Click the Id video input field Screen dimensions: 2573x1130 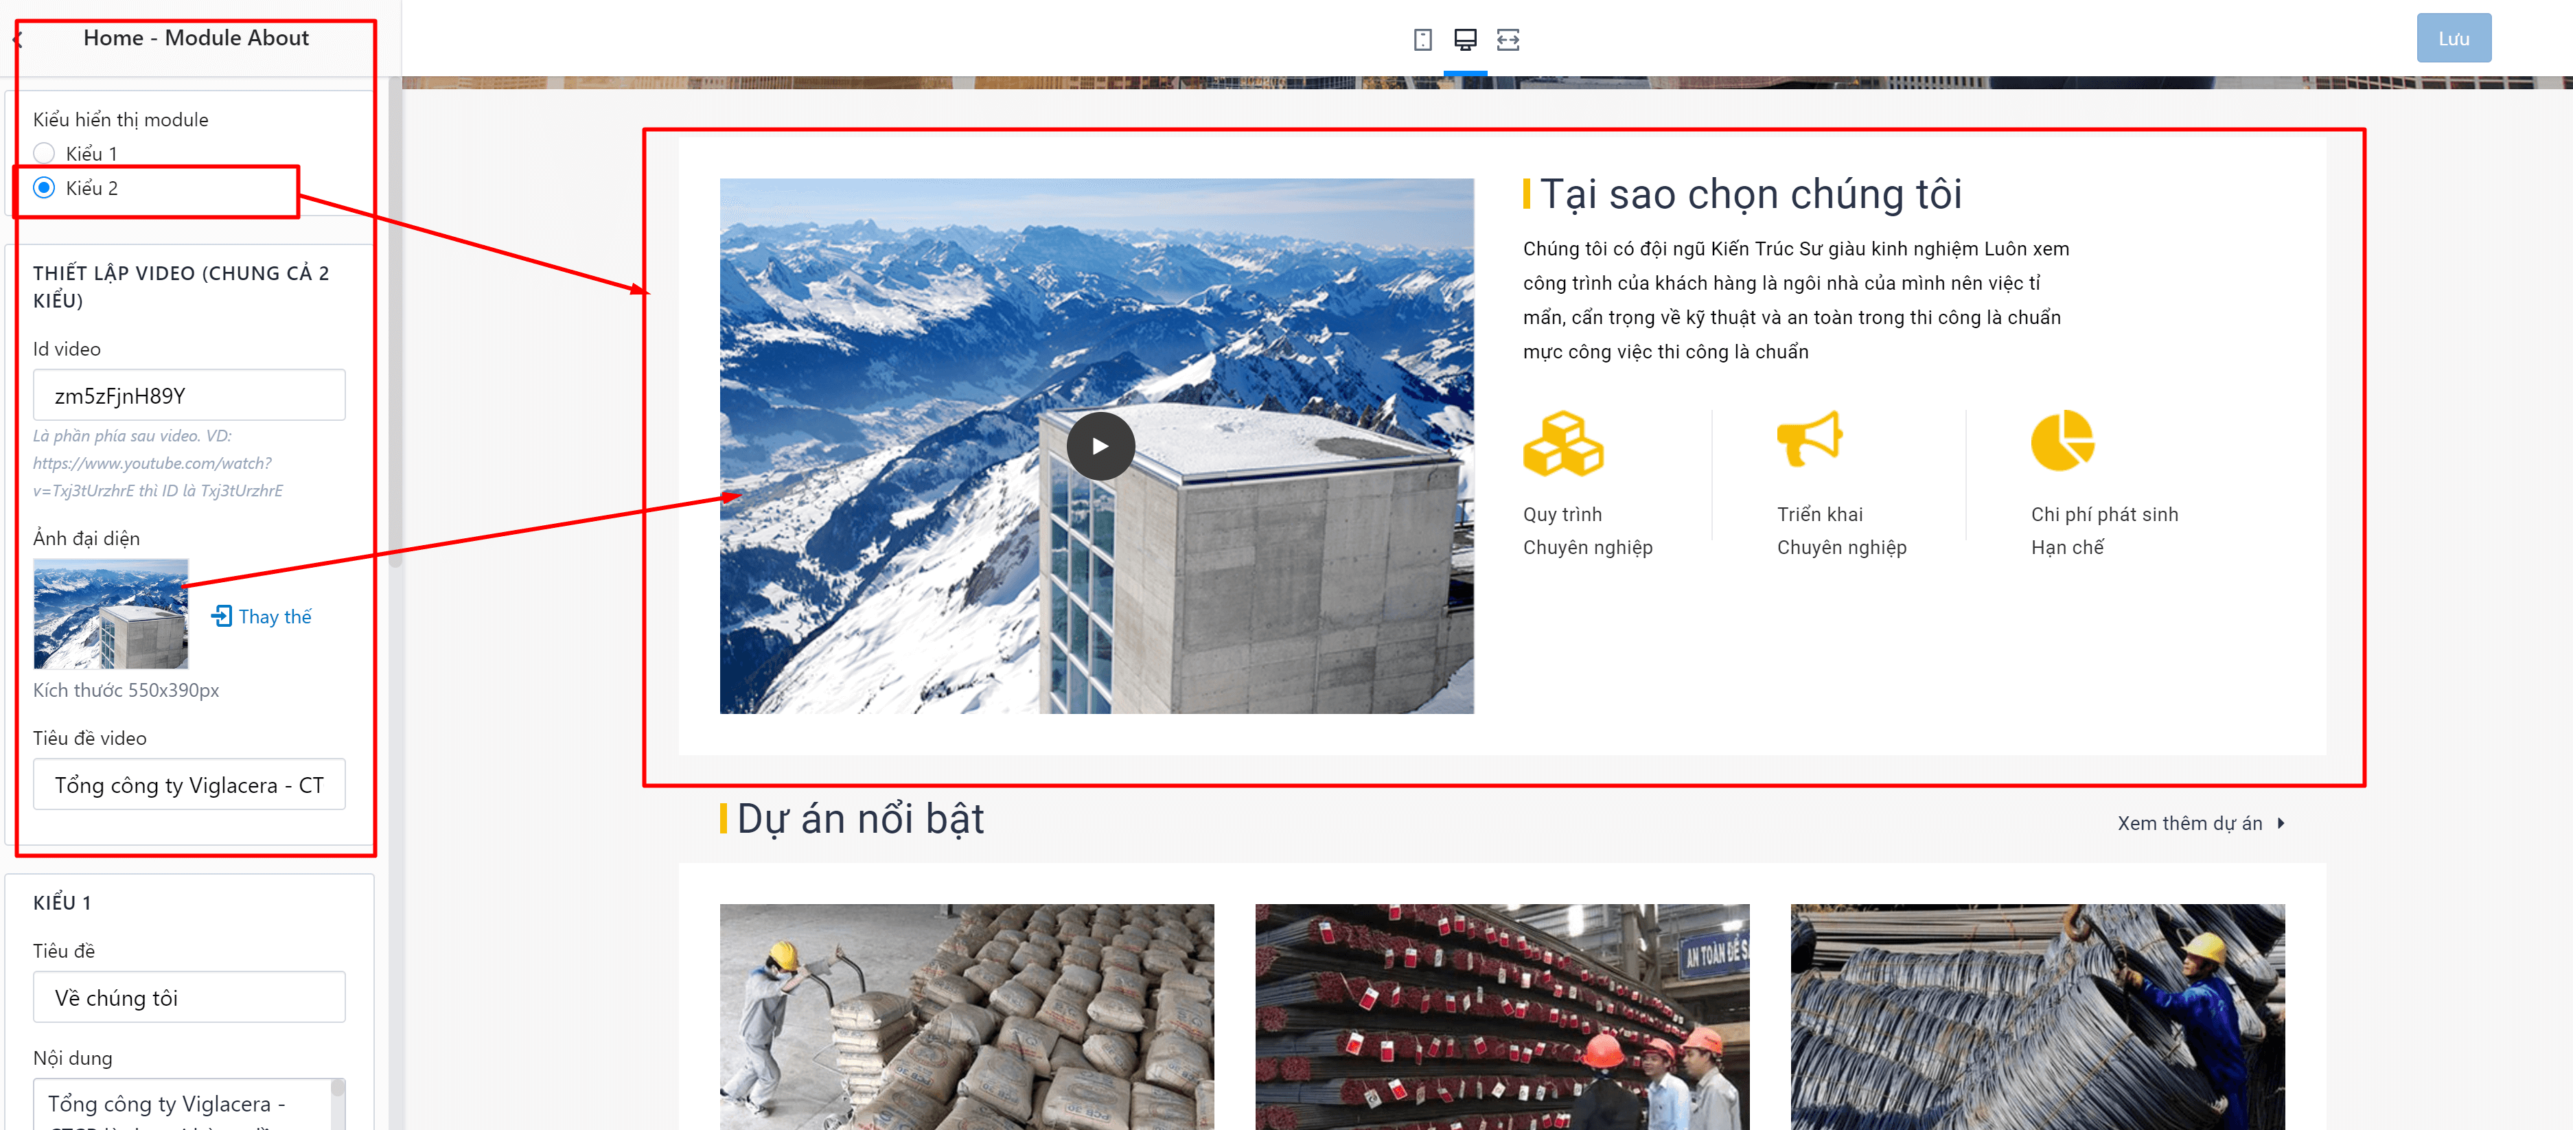pos(189,395)
